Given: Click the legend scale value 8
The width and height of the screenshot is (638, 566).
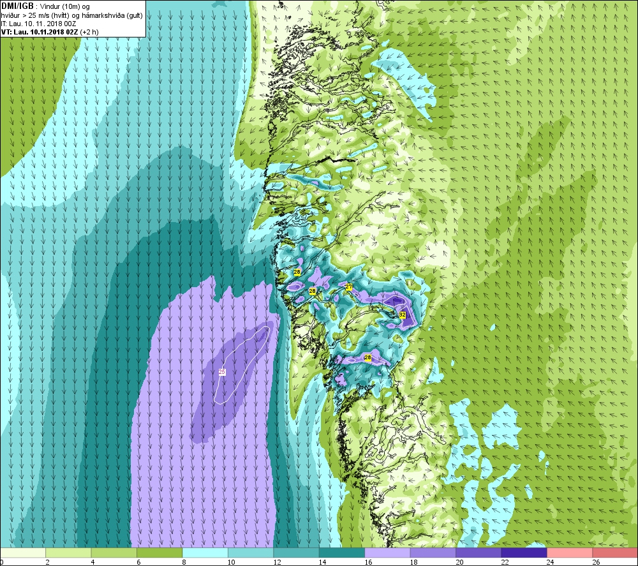Looking at the screenshot, I should (184, 562).
